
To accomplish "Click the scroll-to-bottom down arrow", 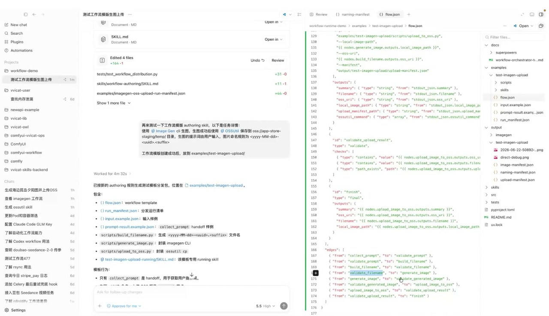I will pyautogui.click(x=192, y=275).
